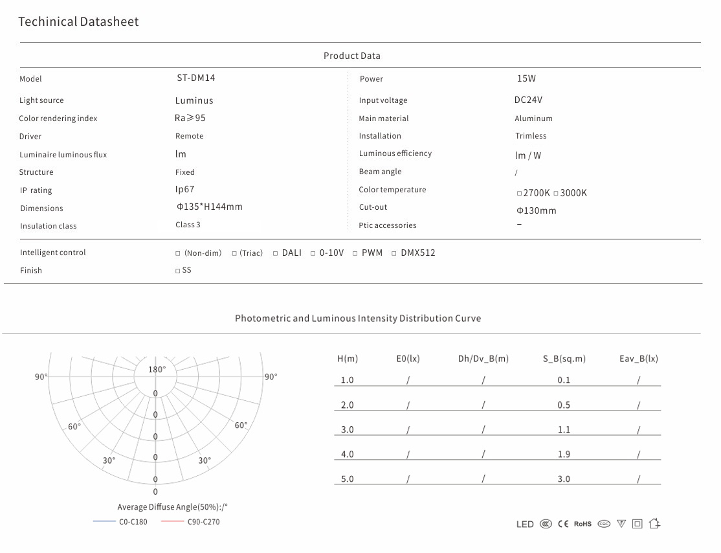Image resolution: width=721 pixels, height=553 pixels.
Task: Click the Product Data section header
Action: (352, 56)
